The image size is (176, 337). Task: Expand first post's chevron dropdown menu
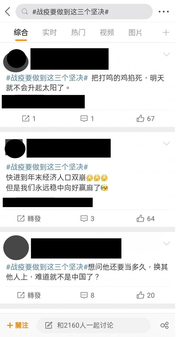(166, 54)
